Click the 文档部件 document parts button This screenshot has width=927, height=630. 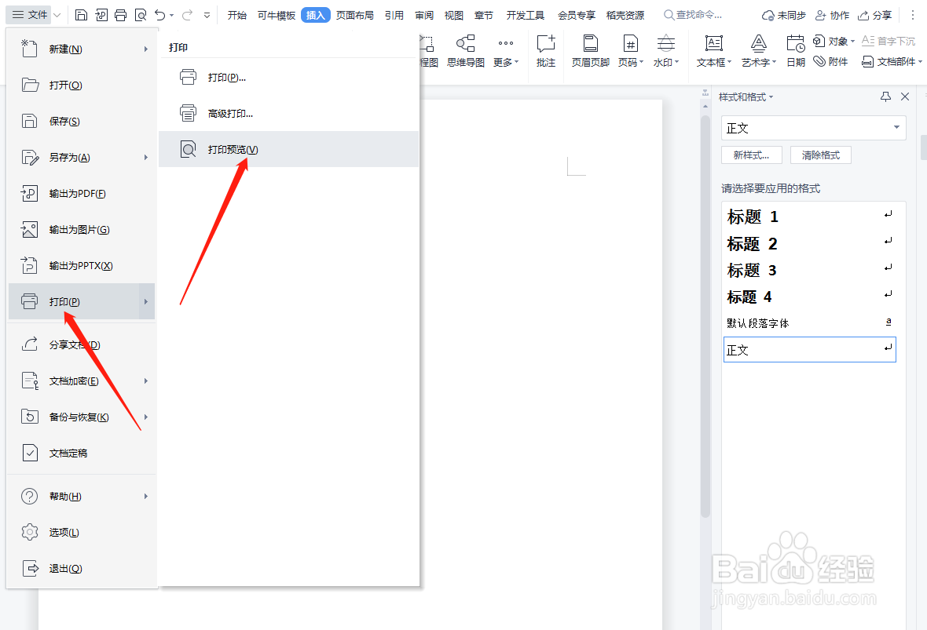[892, 61]
